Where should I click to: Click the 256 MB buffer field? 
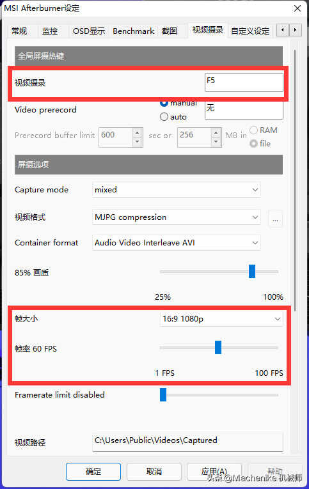194,137
